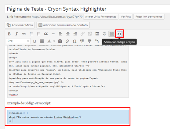Clear formatting with the eraser icon

(67, 41)
